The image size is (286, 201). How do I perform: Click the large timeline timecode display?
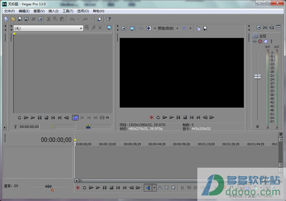click(x=56, y=140)
